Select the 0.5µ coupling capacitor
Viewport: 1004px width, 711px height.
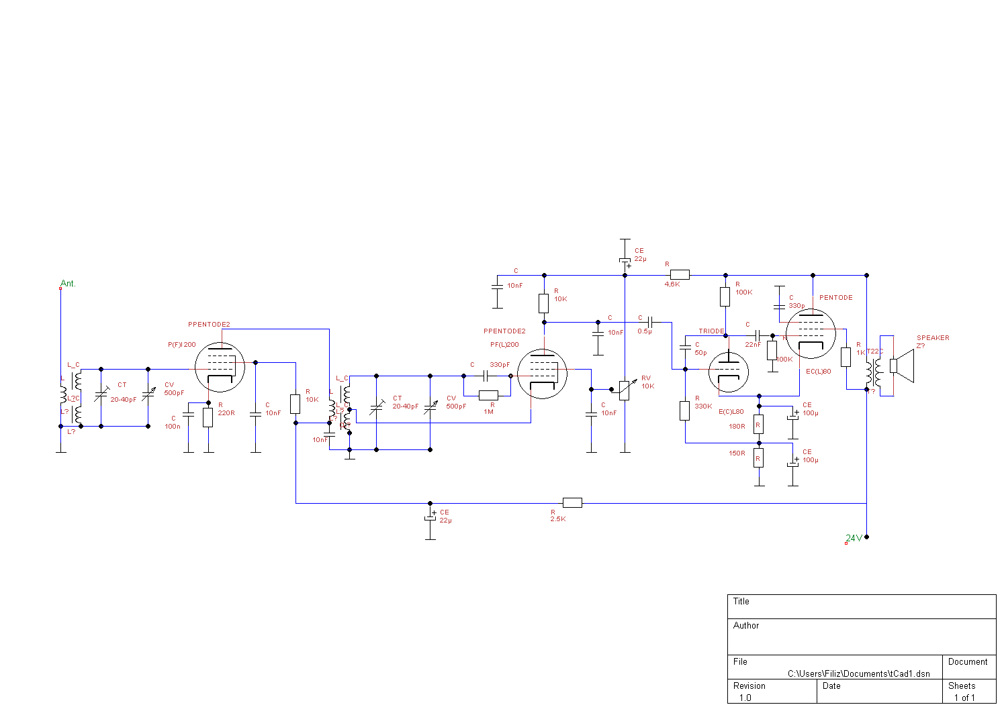point(649,323)
